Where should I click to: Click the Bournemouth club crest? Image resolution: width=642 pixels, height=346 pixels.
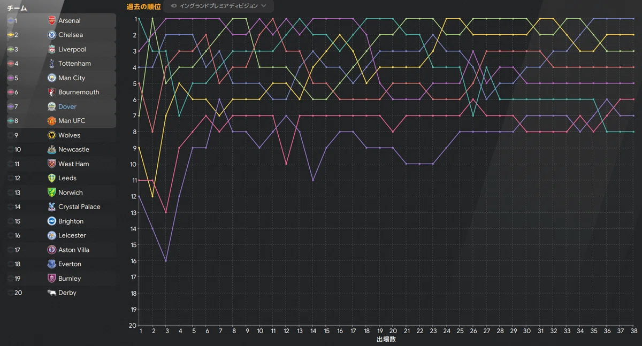point(52,92)
